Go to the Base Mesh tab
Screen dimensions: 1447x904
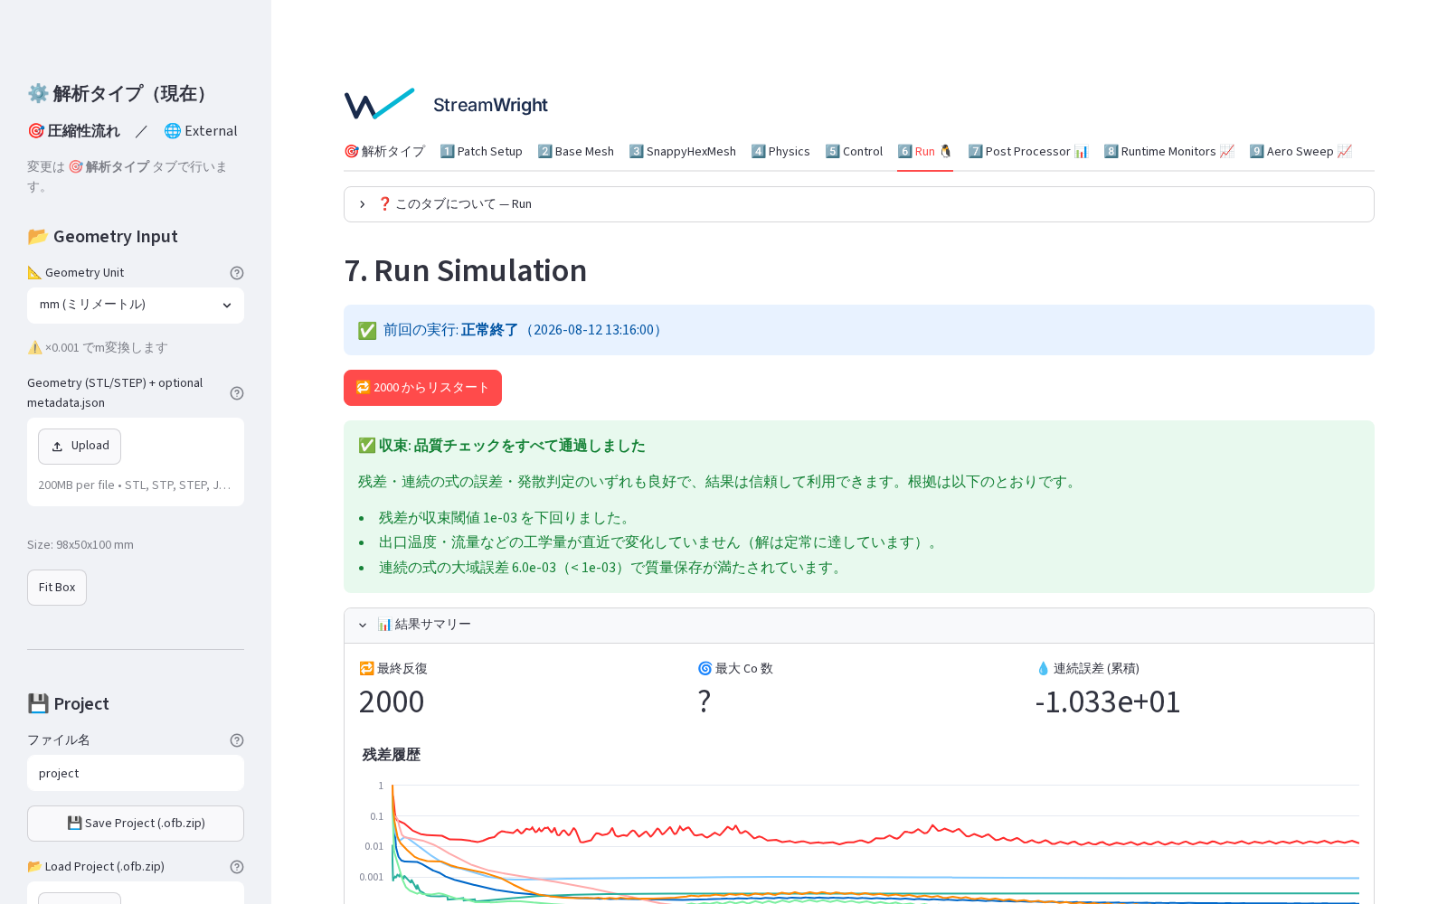click(575, 152)
